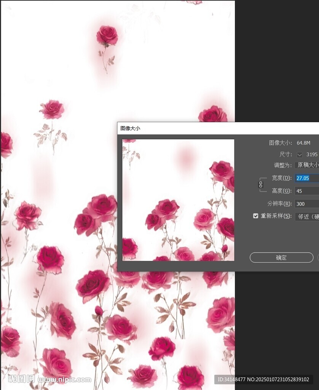Screen dimensions: 319x390
Task: Click the 分辨率(R) label
Action: (x=280, y=204)
